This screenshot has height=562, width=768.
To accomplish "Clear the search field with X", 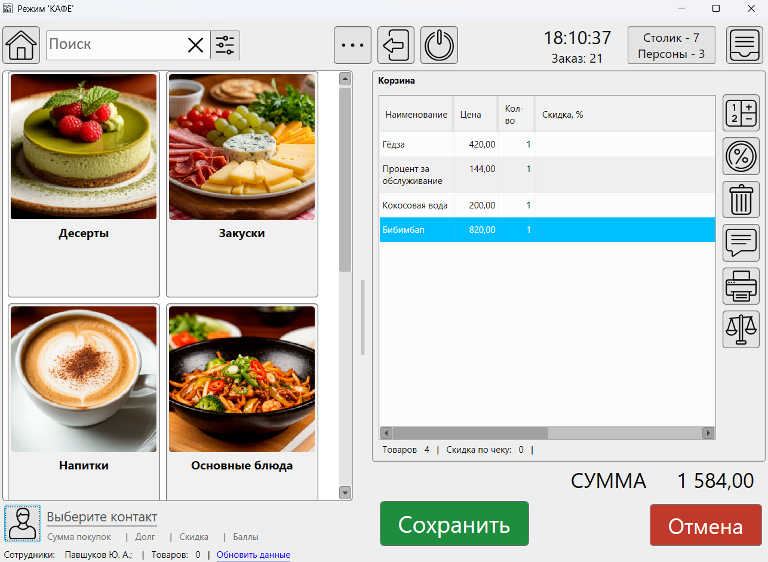I will (195, 45).
